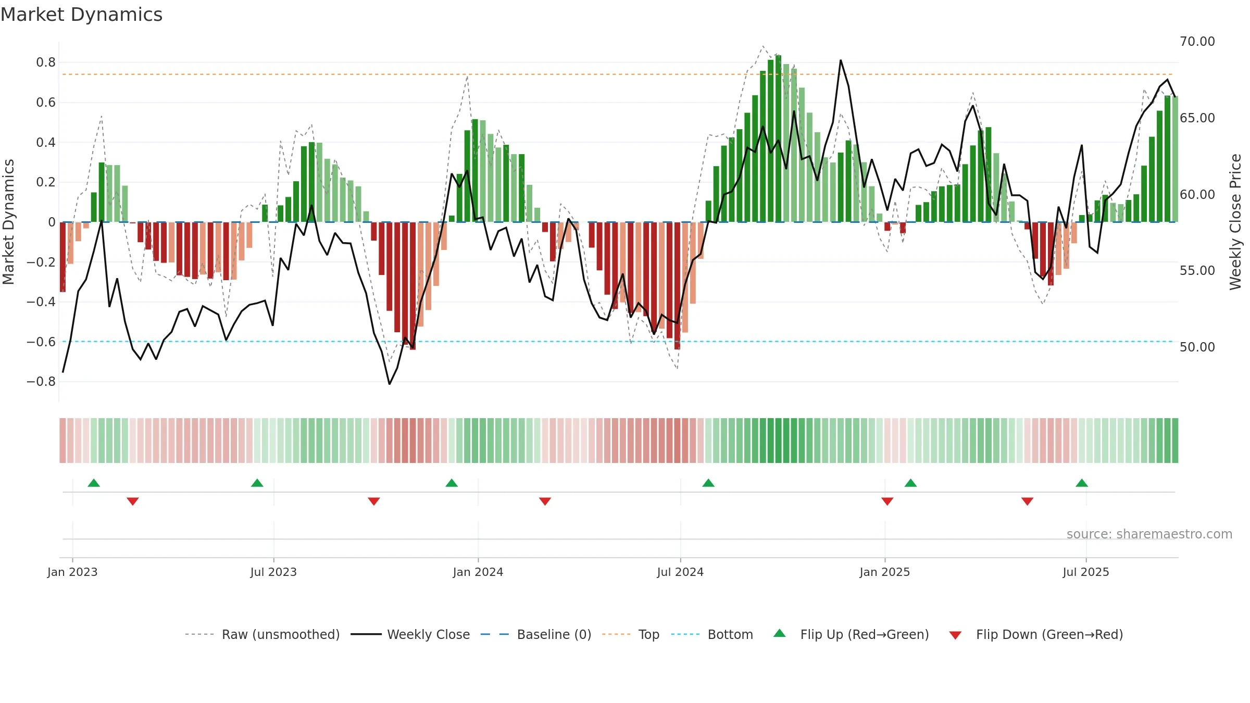
Task: Click the Jul 2023 x-axis label
Action: click(x=273, y=572)
